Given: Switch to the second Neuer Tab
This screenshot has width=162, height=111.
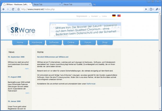Looking at the screenshot, I should pyautogui.click(x=77, y=4).
